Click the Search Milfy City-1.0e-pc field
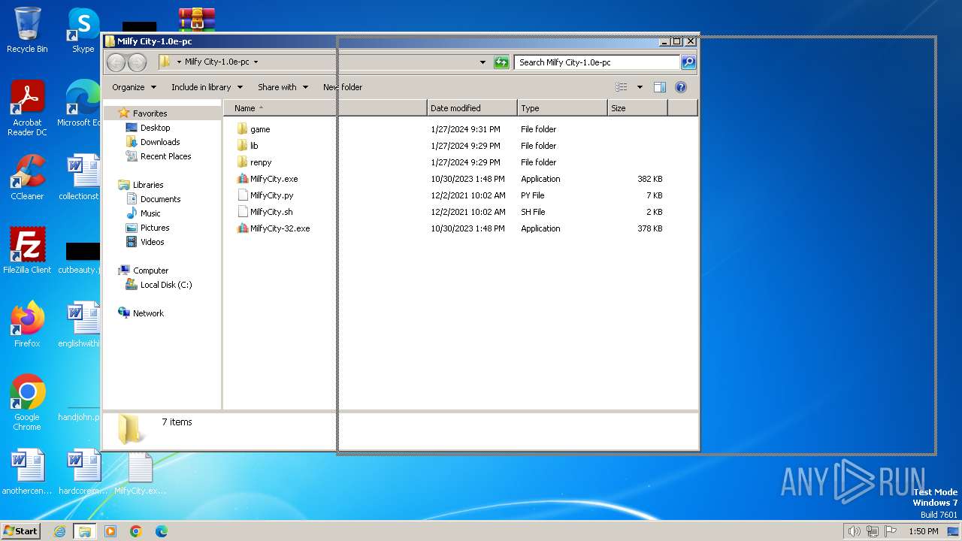 pyautogui.click(x=597, y=62)
